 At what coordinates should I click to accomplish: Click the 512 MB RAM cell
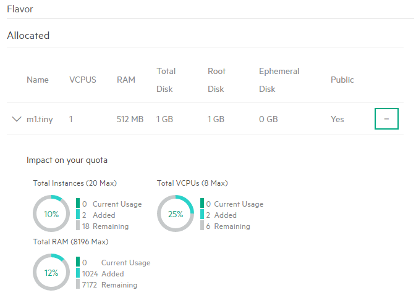[130, 119]
